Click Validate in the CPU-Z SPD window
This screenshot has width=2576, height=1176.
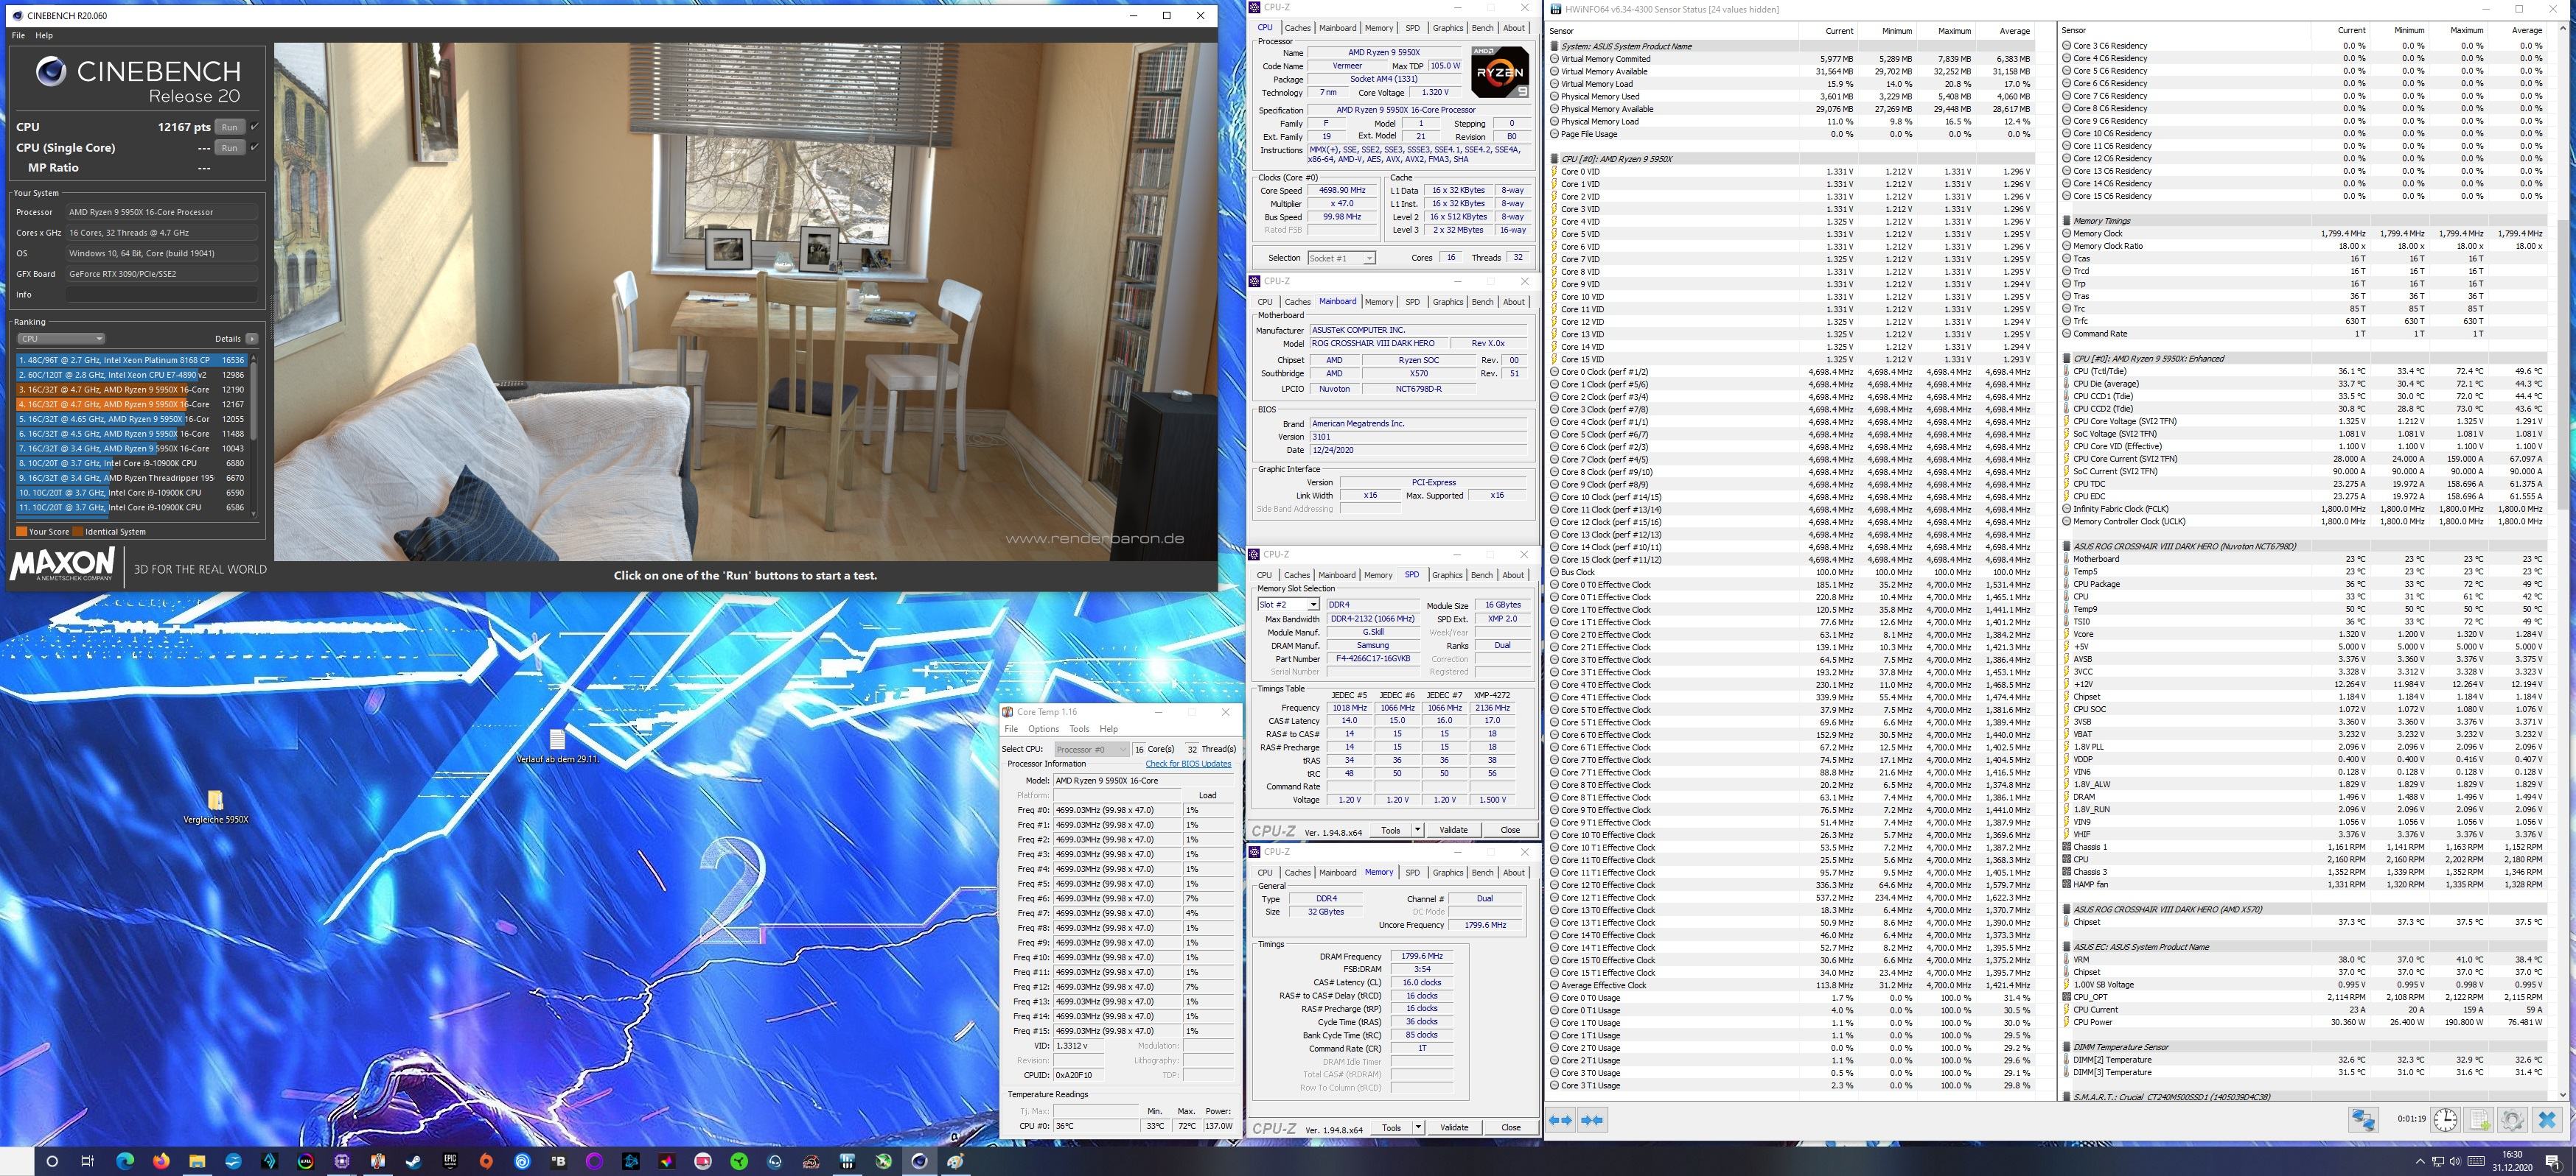point(1453,831)
